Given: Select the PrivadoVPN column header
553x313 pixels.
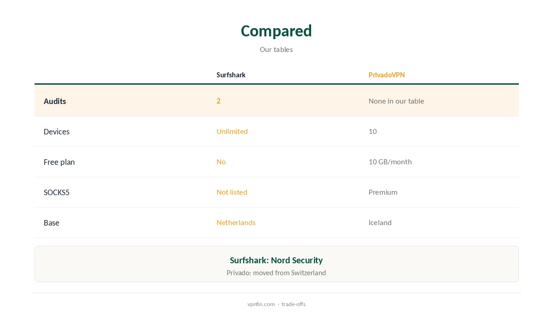Looking at the screenshot, I should point(387,75).
